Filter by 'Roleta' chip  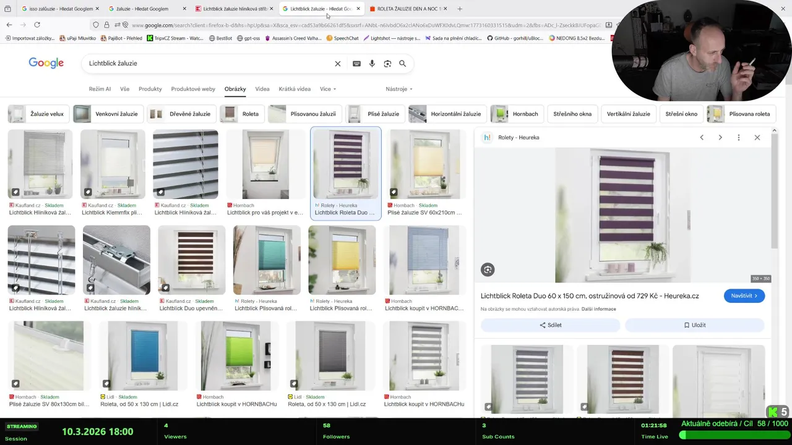pos(242,114)
